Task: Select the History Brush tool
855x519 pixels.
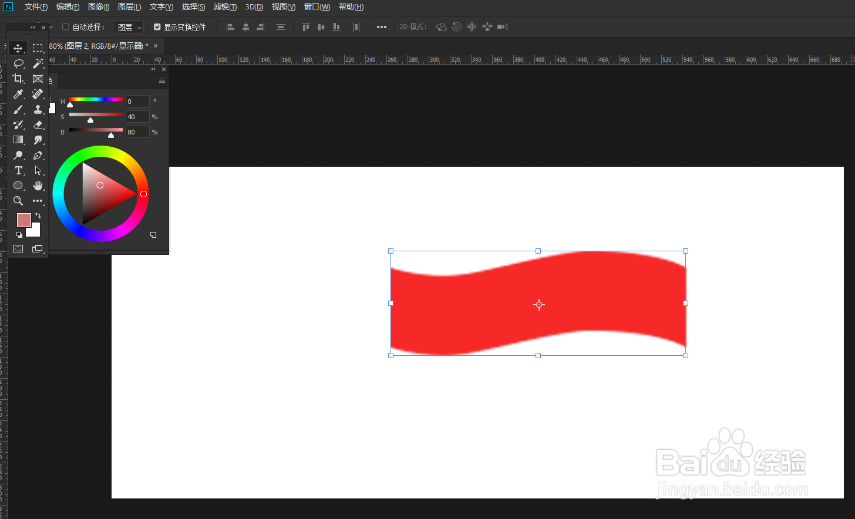Action: [x=18, y=124]
